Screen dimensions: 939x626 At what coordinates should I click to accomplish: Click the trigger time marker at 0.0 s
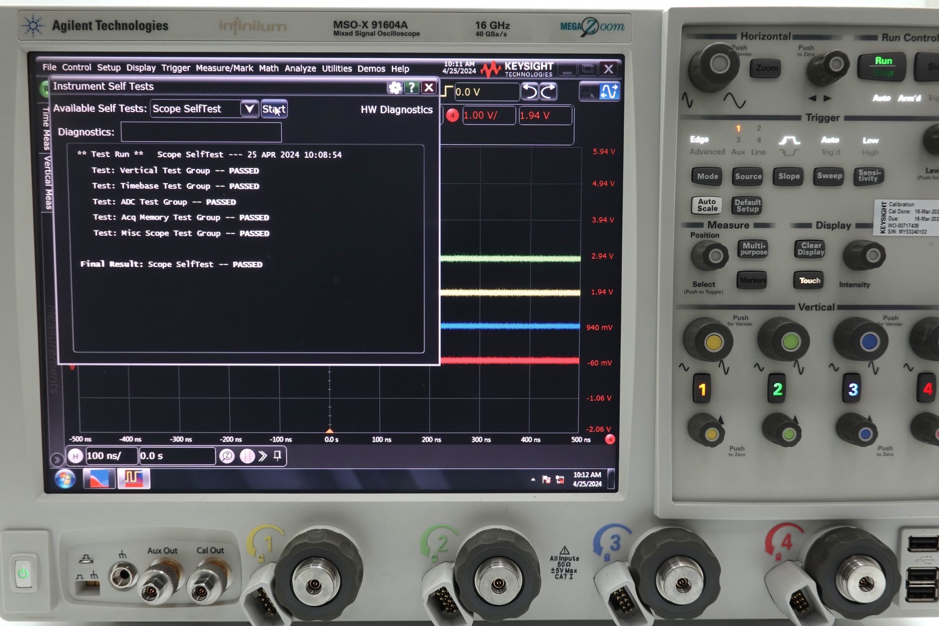pos(330,431)
